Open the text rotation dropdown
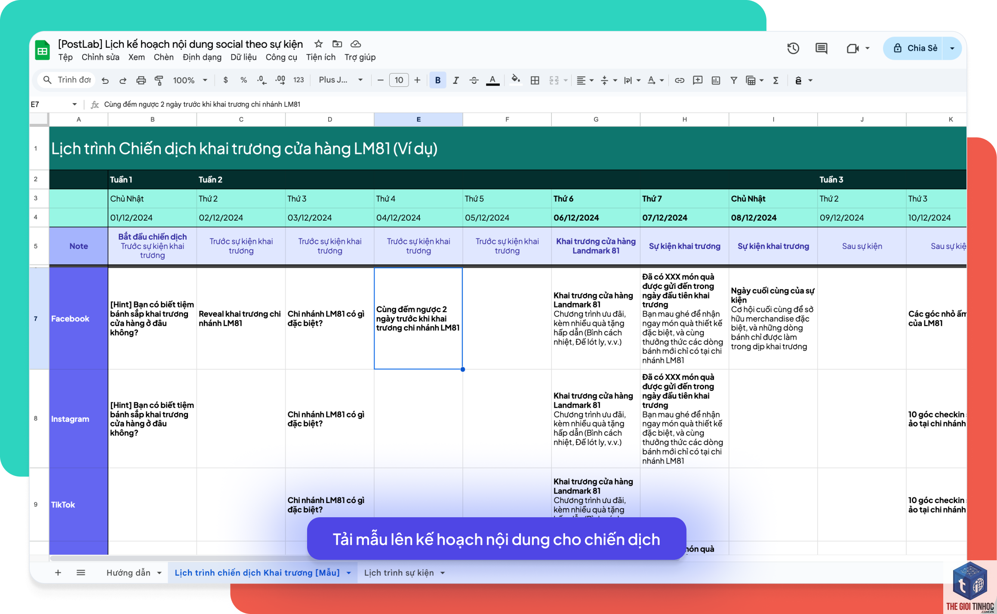997x614 pixels. (655, 80)
